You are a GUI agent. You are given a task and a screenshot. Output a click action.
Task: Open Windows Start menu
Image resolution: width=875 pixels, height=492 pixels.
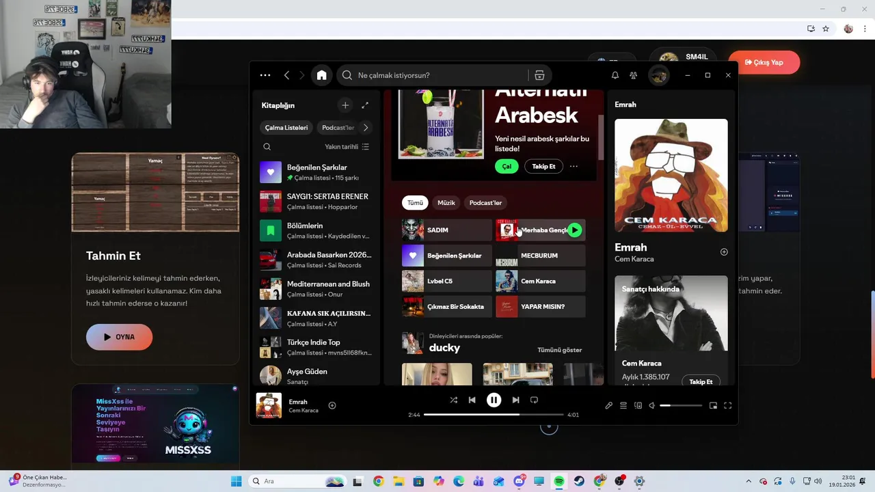tap(236, 481)
